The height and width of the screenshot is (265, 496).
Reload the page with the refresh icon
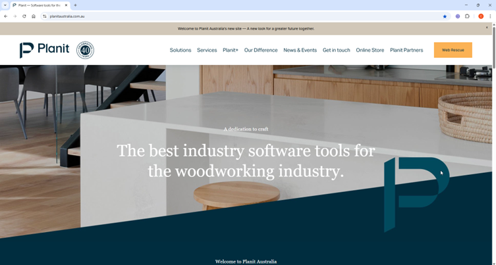24,16
